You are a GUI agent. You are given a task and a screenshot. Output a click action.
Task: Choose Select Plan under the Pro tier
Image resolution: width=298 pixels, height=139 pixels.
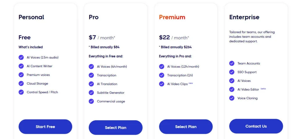click(x=116, y=128)
